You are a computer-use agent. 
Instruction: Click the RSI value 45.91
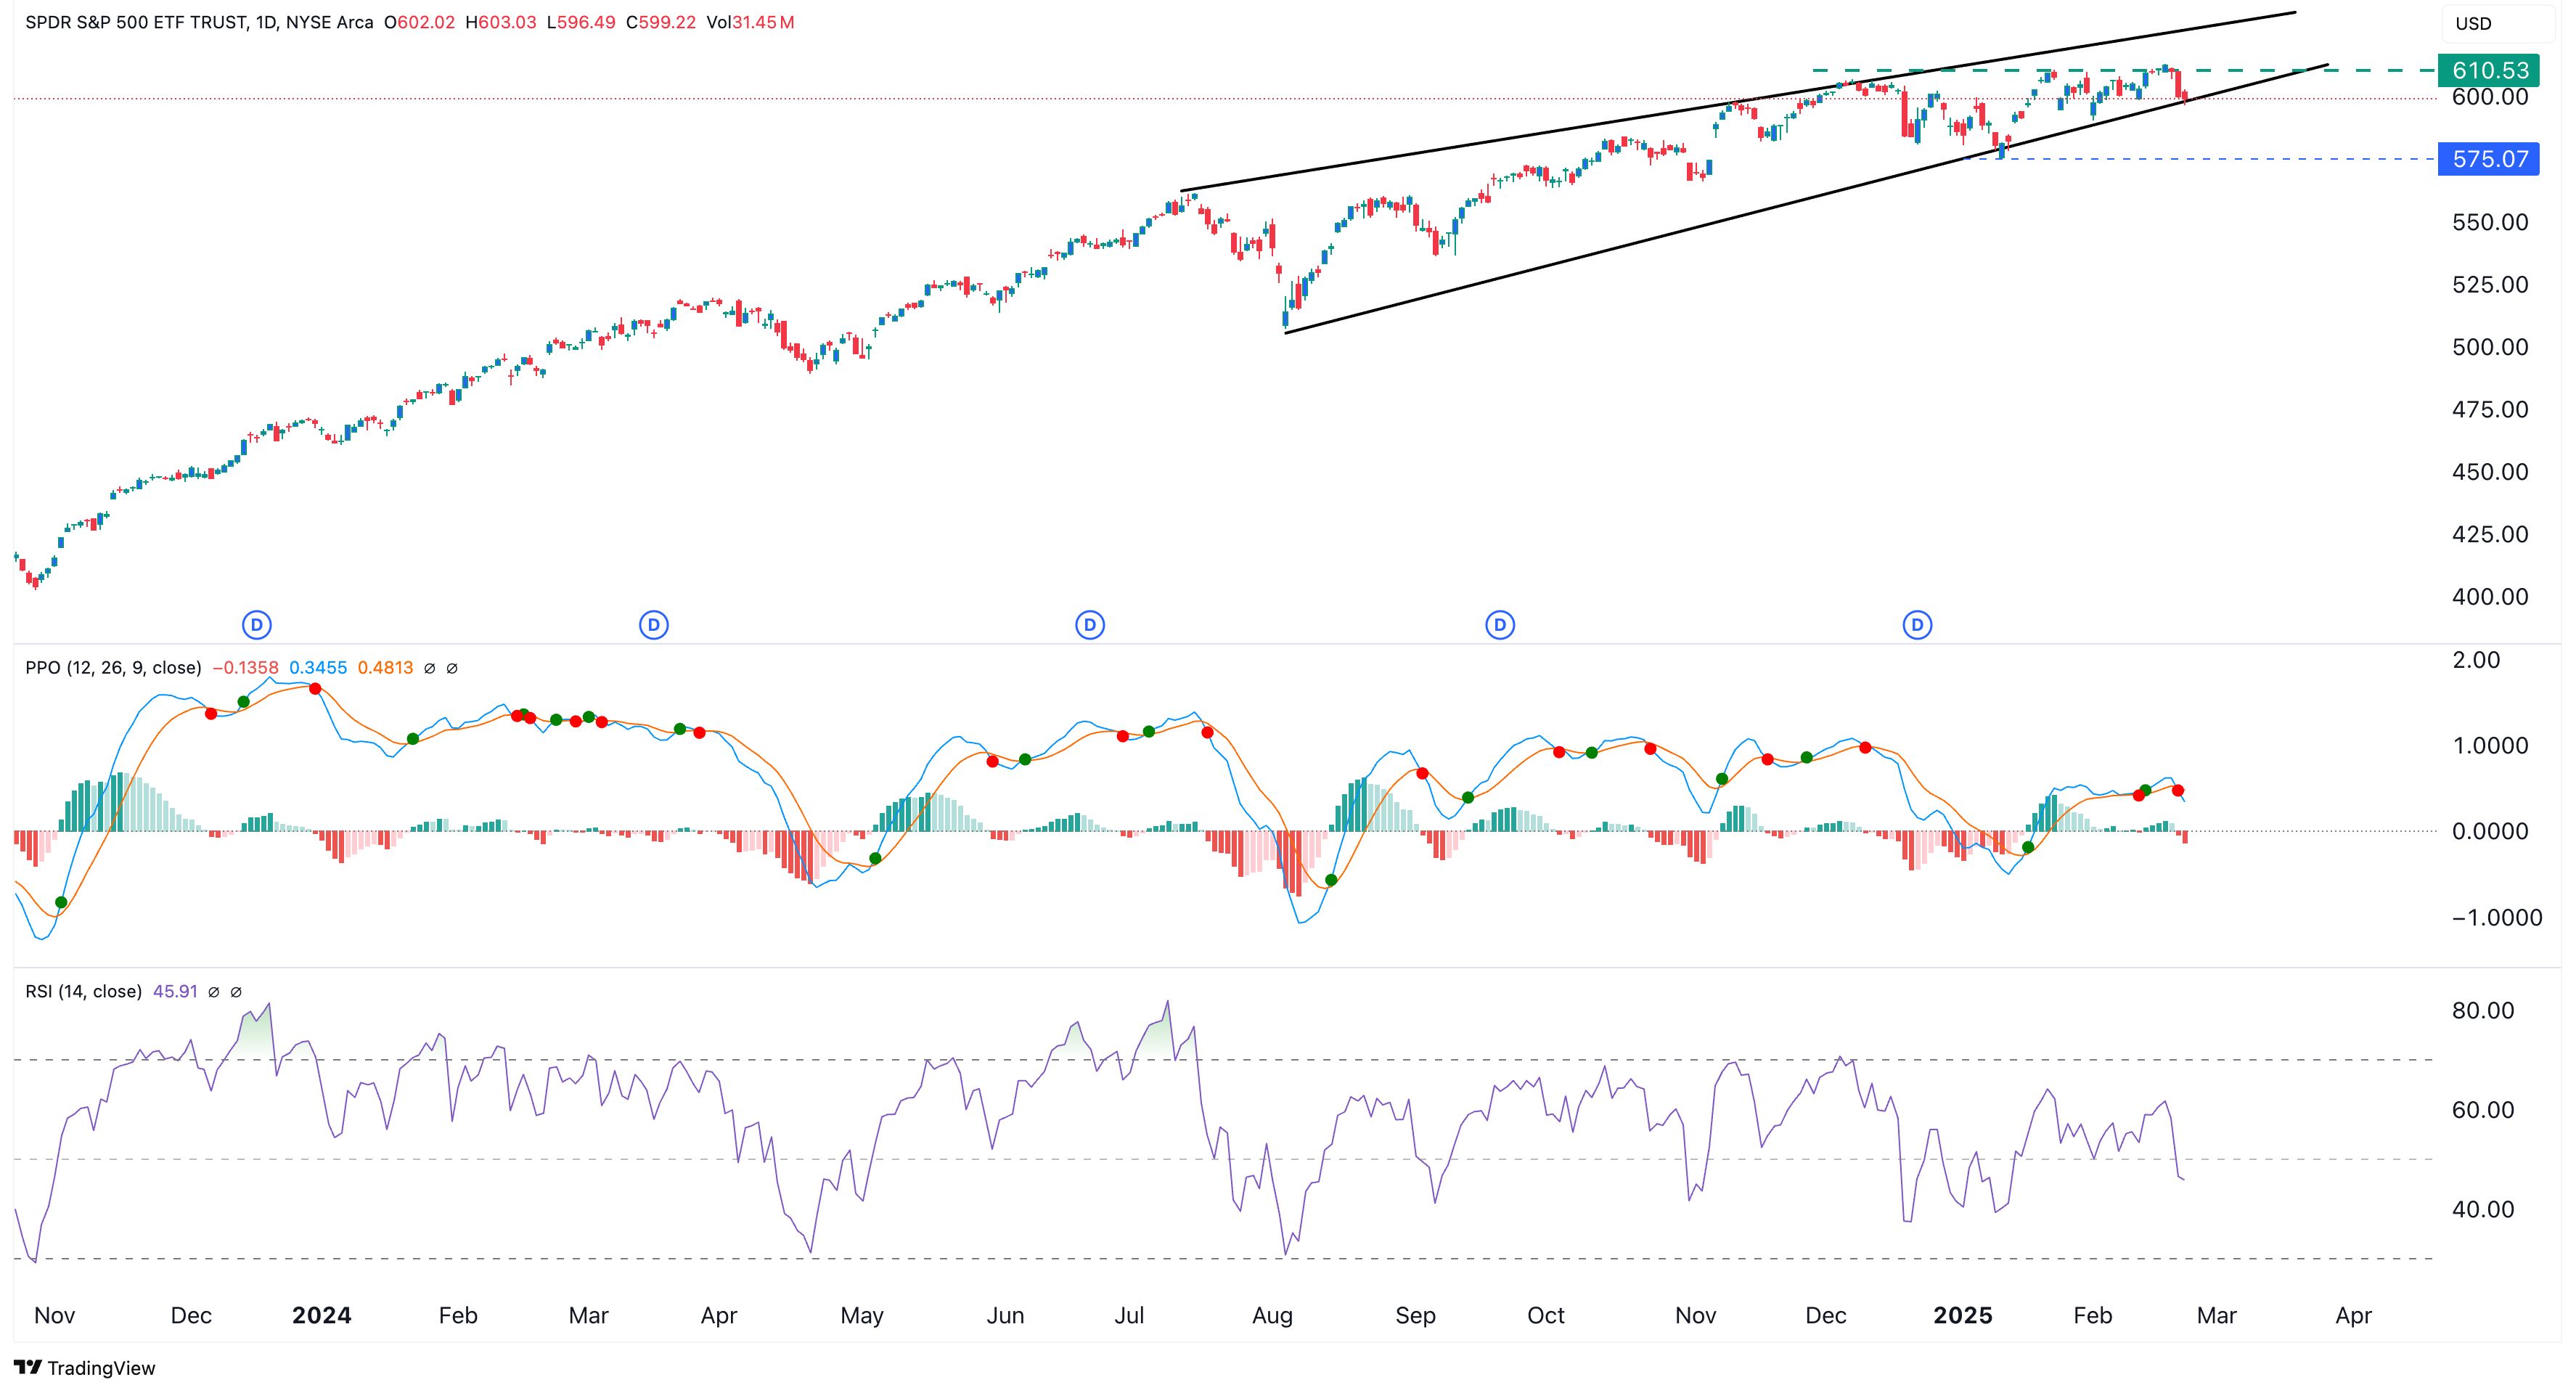point(175,992)
